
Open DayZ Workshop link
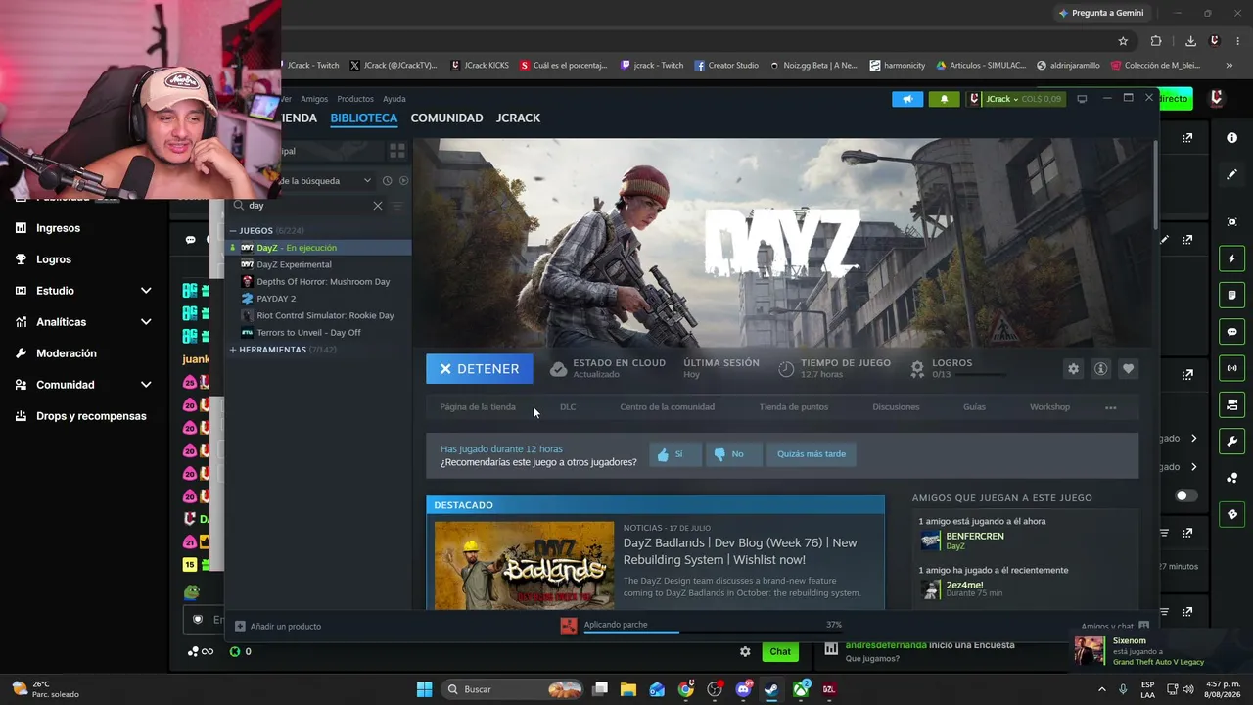tap(1049, 407)
